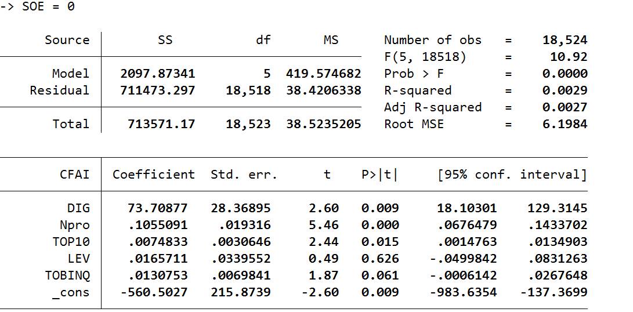
Task: Click the P>|t| column header
Action: [x=379, y=175]
